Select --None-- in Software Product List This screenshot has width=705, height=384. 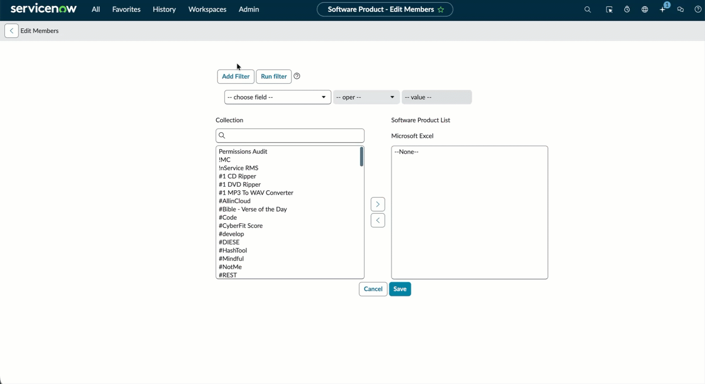[x=406, y=152]
